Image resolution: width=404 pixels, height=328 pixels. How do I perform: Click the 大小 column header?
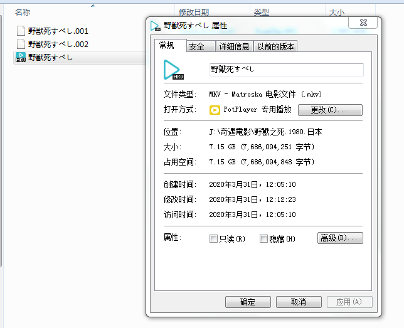pos(336,12)
